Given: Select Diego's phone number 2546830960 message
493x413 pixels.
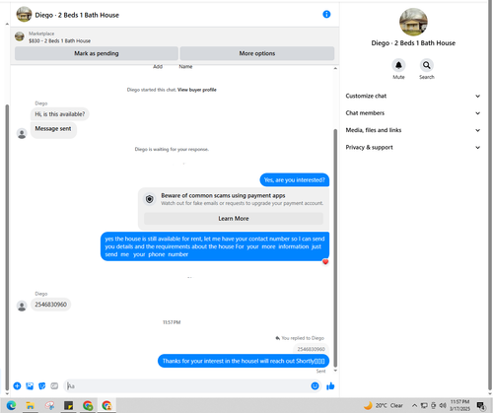Looking at the screenshot, I should (x=50, y=305).
